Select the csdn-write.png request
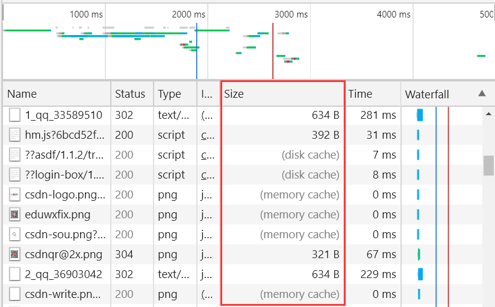 (x=63, y=294)
